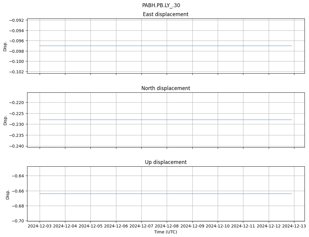309x237 pixels.
Task: Click the East displacement data line
Action: 166,46
